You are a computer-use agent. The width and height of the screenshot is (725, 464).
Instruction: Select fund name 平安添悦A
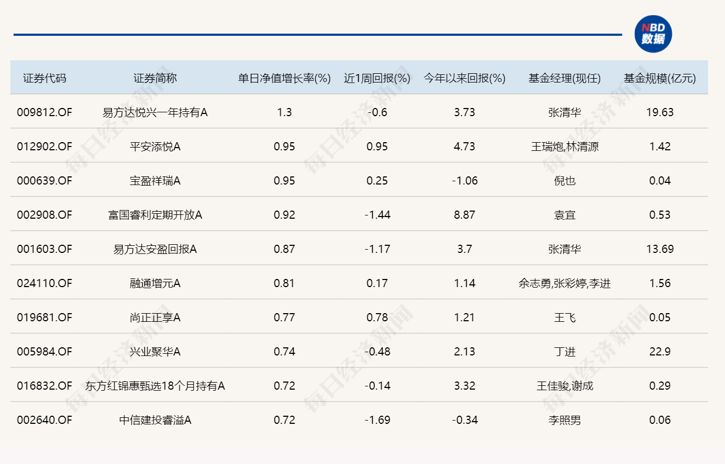pyautogui.click(x=155, y=147)
